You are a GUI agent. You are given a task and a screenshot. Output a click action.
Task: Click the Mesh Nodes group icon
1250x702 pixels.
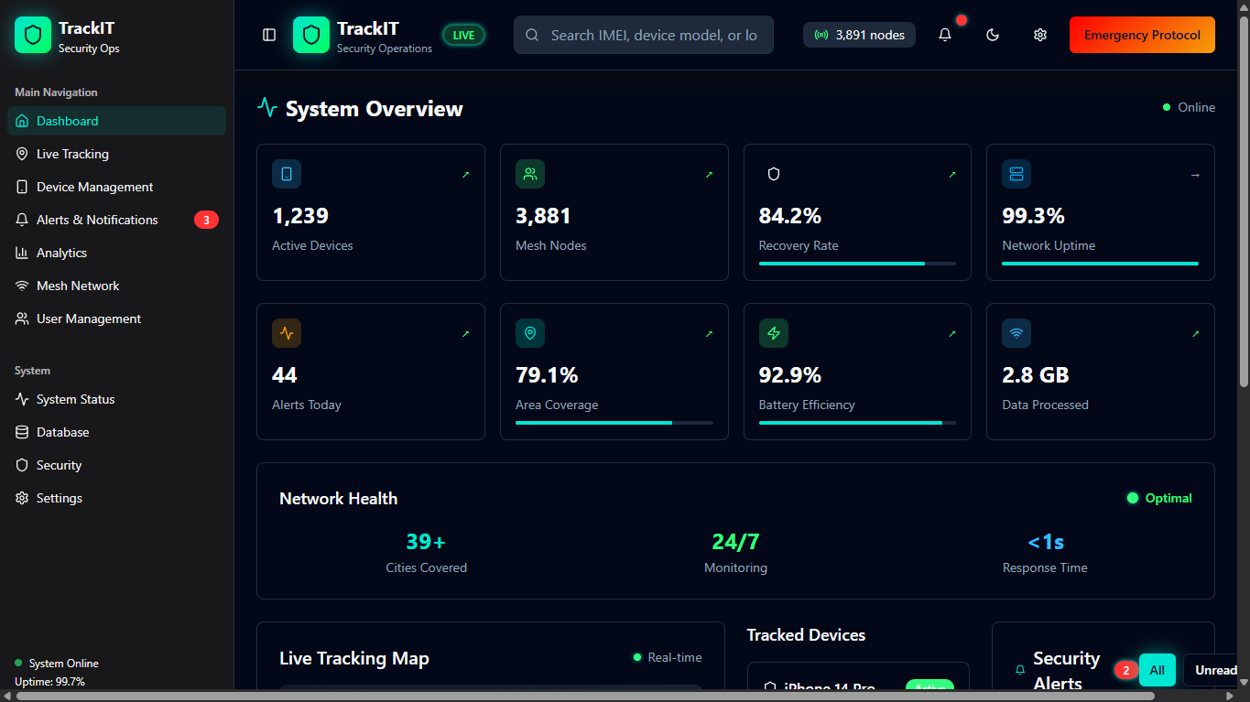coord(530,174)
